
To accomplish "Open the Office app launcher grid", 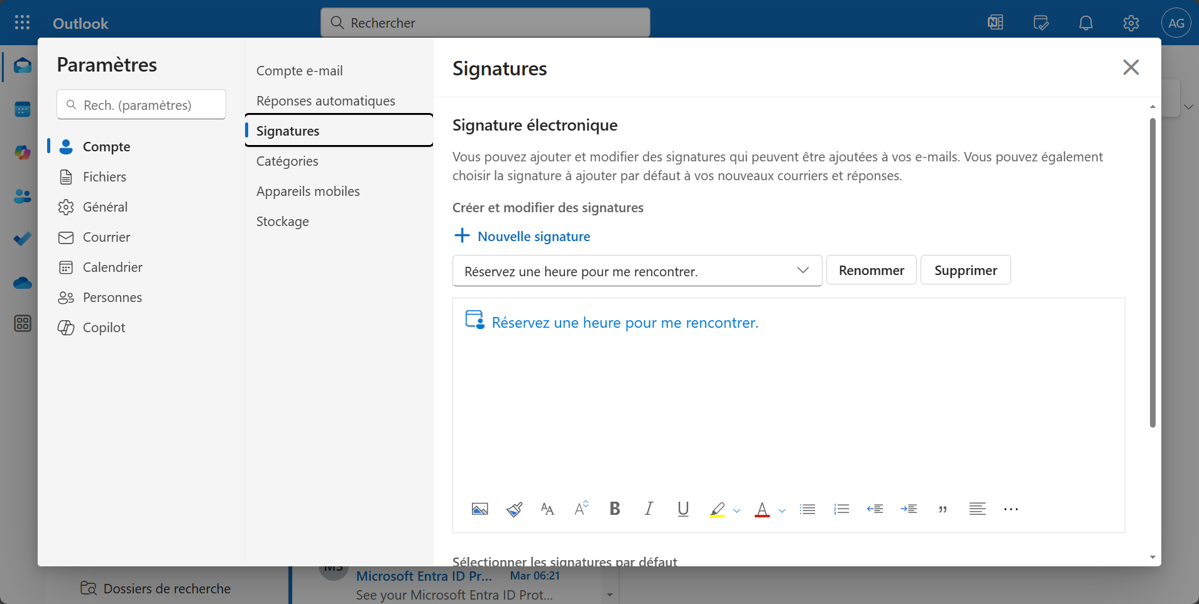I will coord(22,23).
